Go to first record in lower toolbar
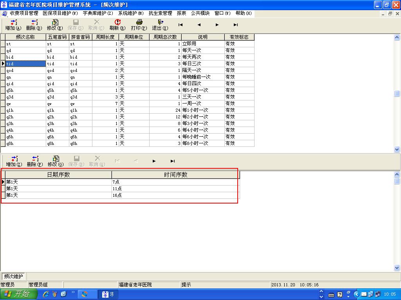 pyautogui.click(x=117, y=161)
